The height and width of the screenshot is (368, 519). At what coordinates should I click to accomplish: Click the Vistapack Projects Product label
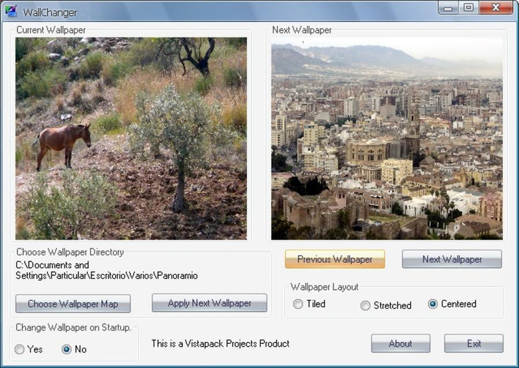221,343
